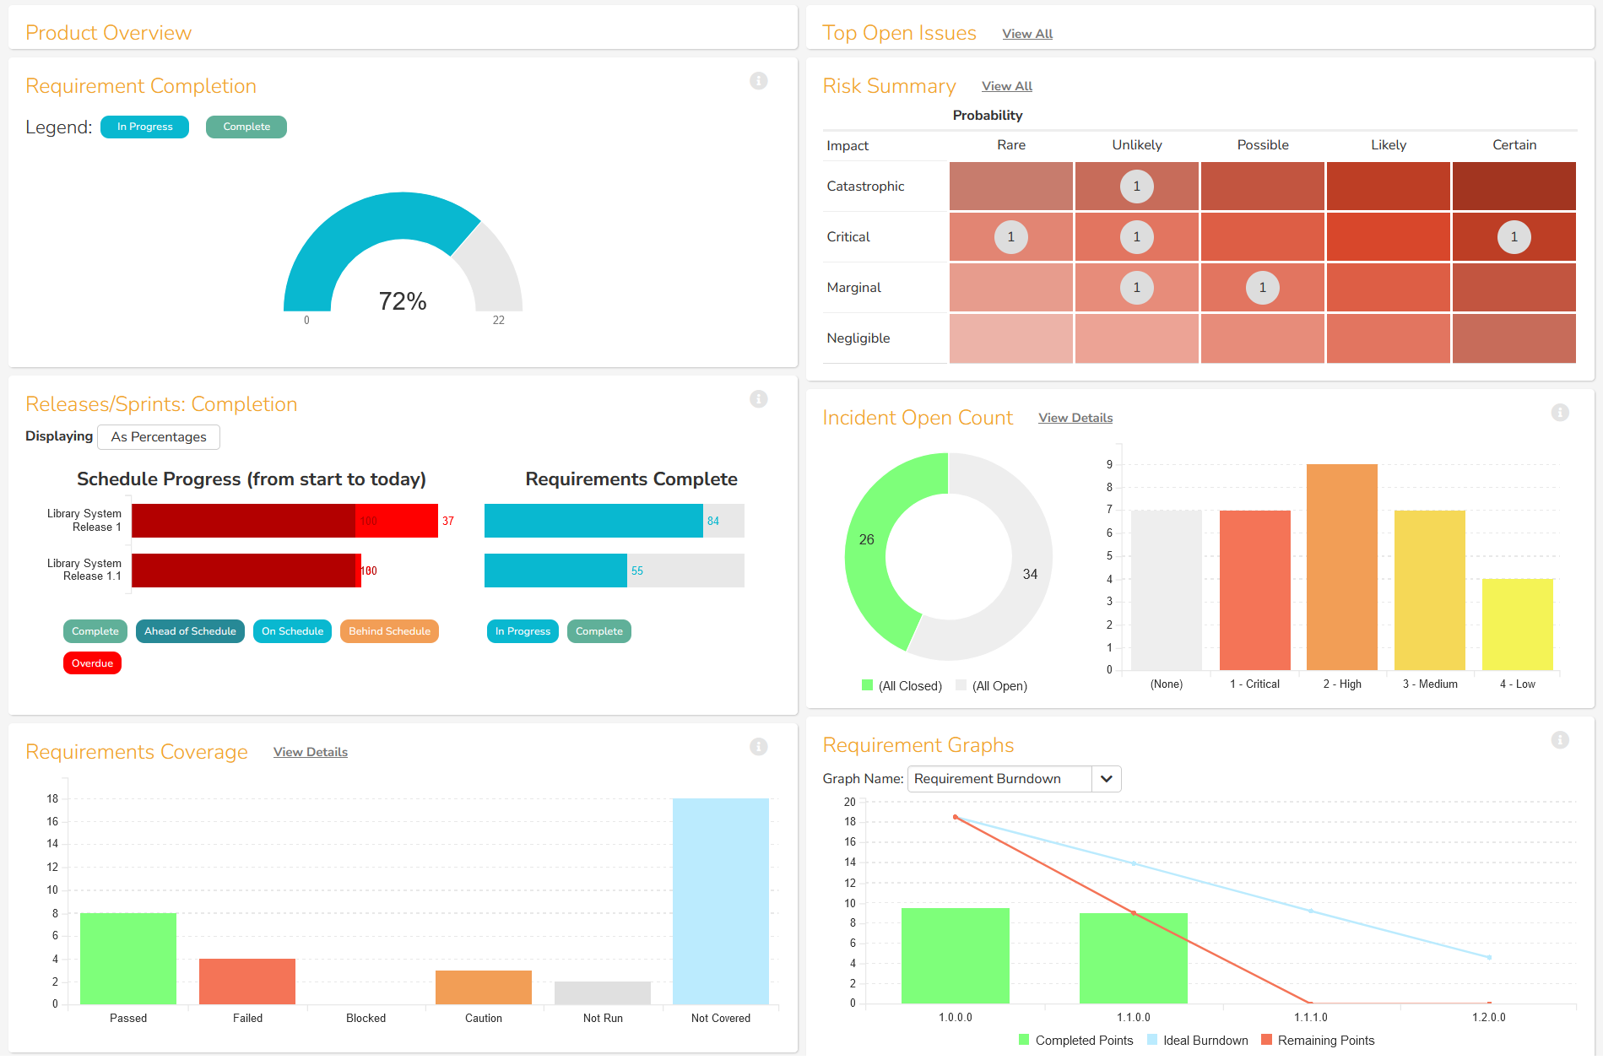
Task: Open View Details for Requirements Coverage
Action: click(x=310, y=752)
